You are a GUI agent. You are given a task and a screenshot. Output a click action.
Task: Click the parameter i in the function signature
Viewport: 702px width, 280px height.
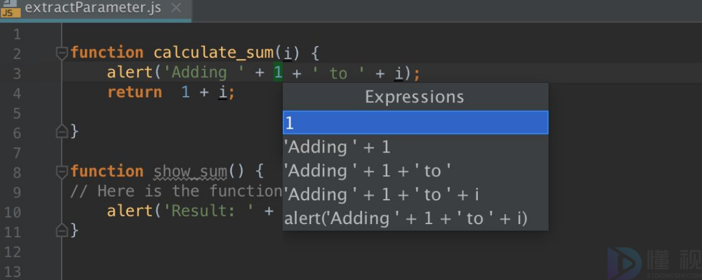[287, 53]
